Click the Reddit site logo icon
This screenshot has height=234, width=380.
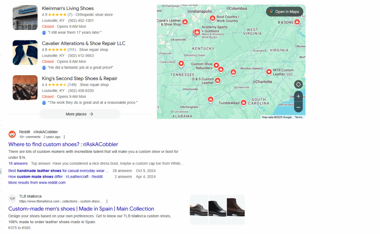point(12,134)
